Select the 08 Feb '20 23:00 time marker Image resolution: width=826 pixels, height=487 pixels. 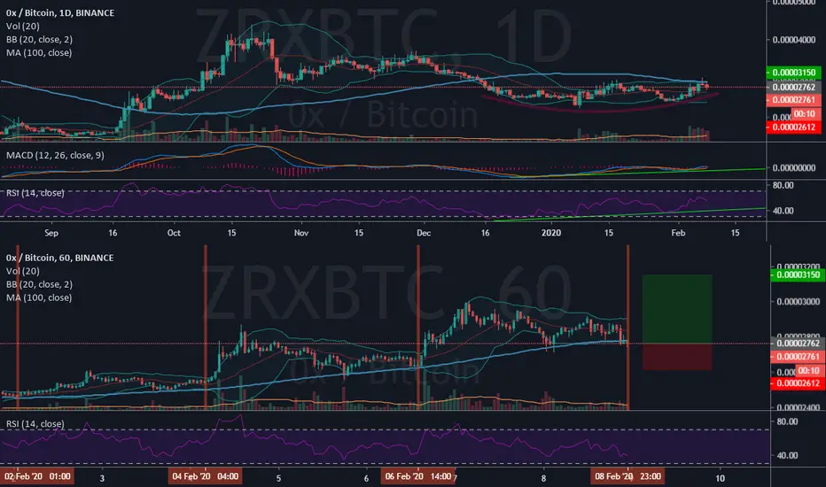[x=628, y=476]
